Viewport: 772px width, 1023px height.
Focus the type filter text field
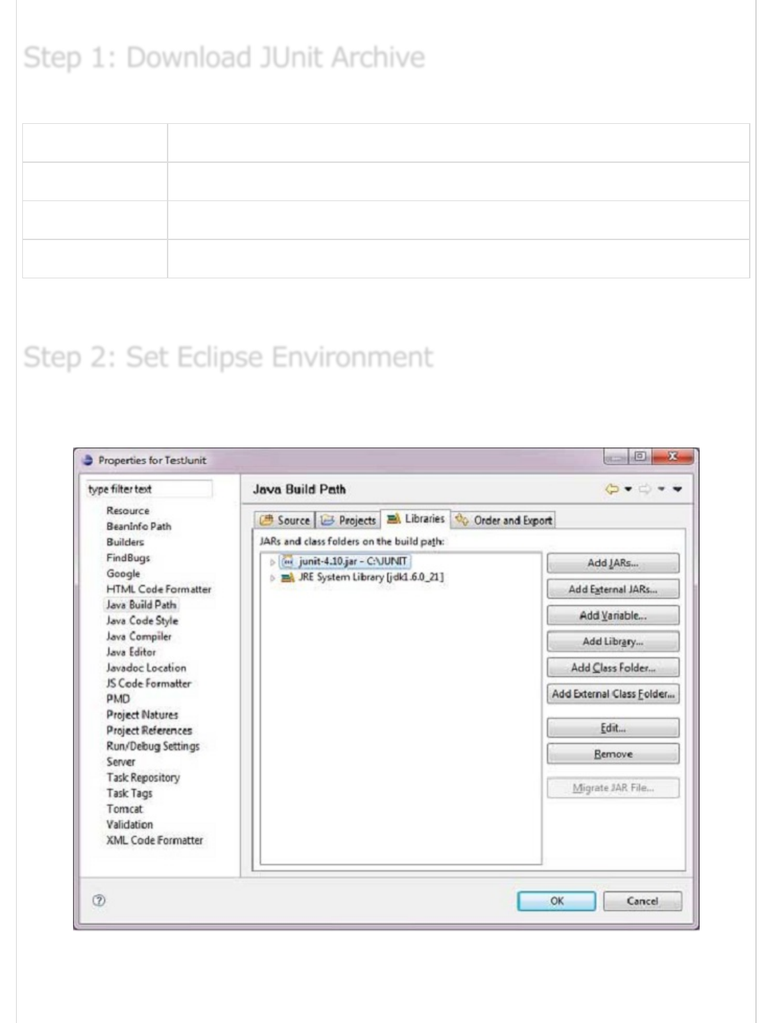[x=149, y=489]
